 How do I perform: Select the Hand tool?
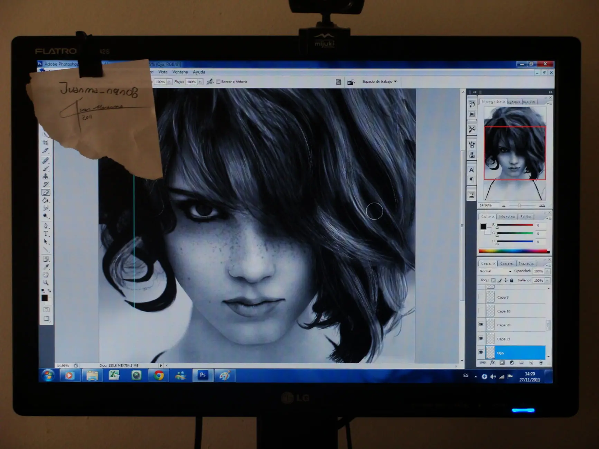[x=46, y=275]
